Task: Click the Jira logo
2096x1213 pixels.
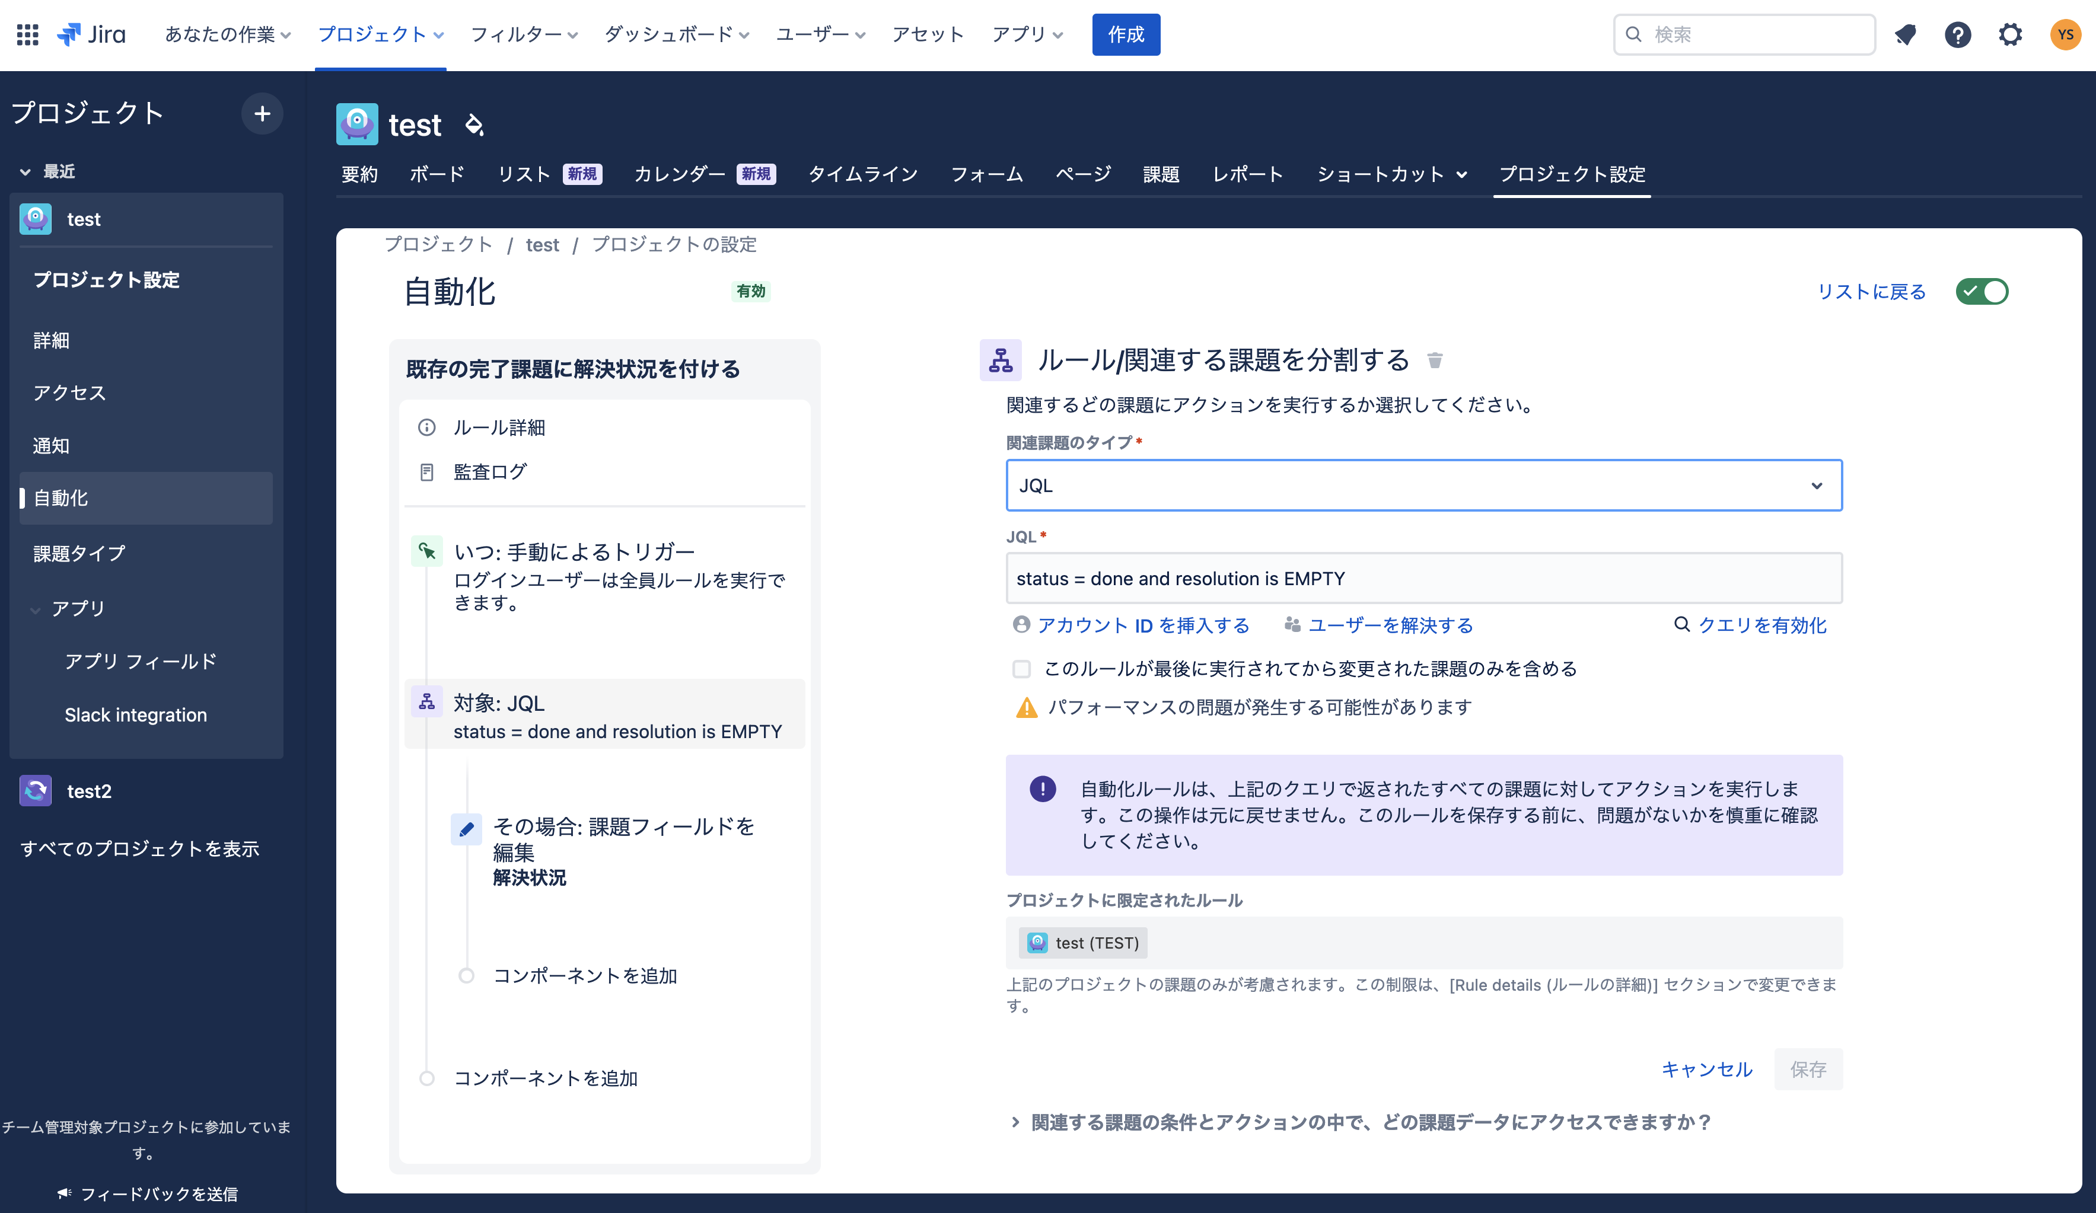Action: (91, 34)
